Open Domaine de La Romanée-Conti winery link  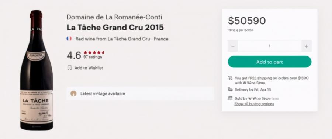point(114,17)
